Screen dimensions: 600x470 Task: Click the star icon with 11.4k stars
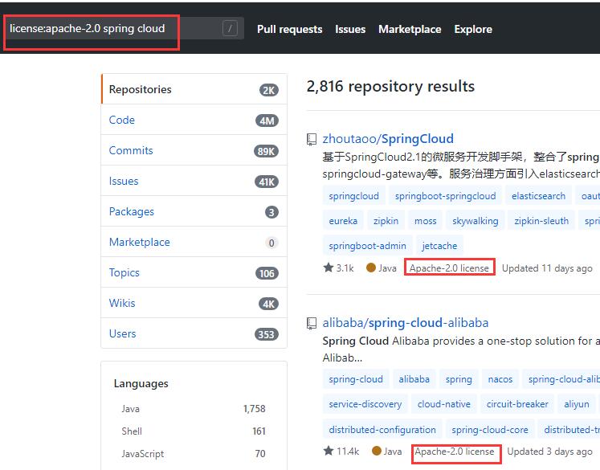pyautogui.click(x=329, y=451)
